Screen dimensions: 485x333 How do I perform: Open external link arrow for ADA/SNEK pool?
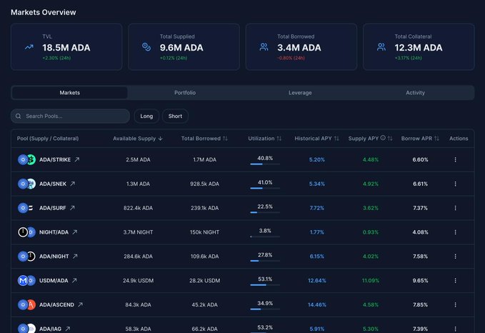[x=73, y=184]
